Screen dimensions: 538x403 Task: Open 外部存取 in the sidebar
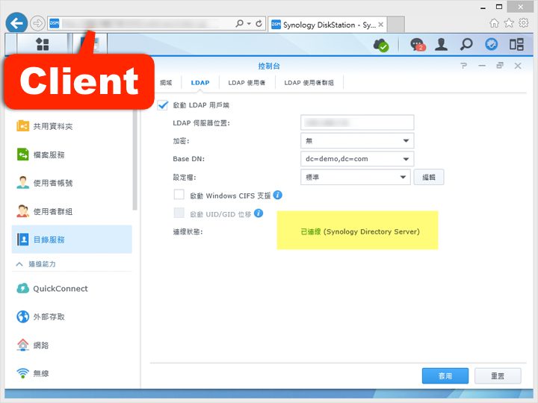[72, 316]
